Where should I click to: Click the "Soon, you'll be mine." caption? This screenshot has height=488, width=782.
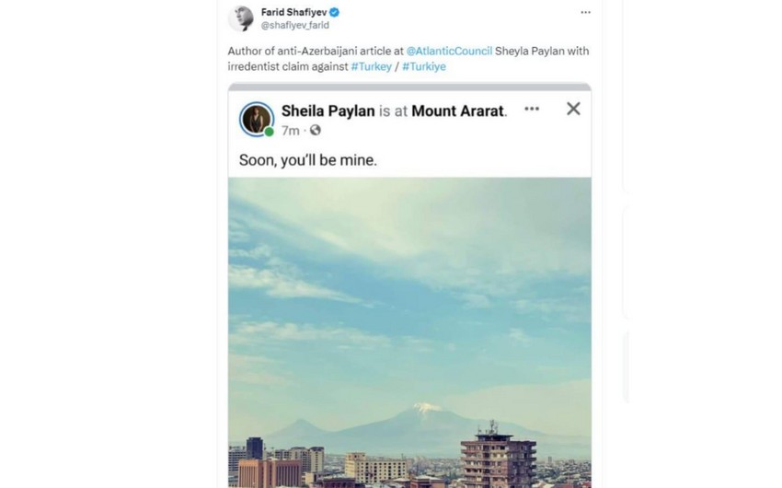308,159
